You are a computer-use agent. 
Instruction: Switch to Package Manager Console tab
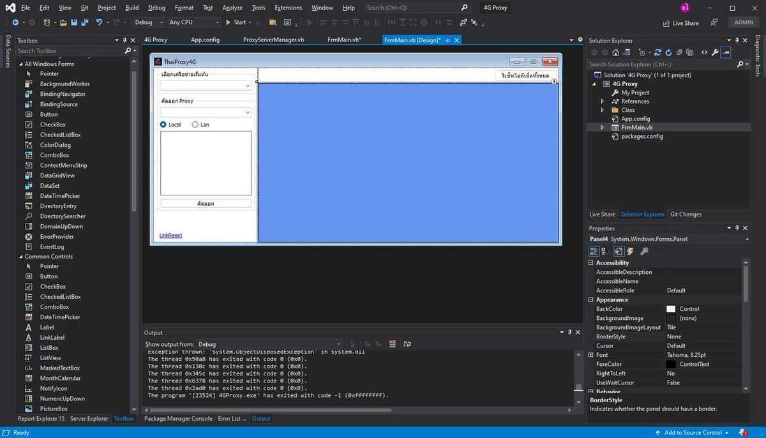pos(178,419)
